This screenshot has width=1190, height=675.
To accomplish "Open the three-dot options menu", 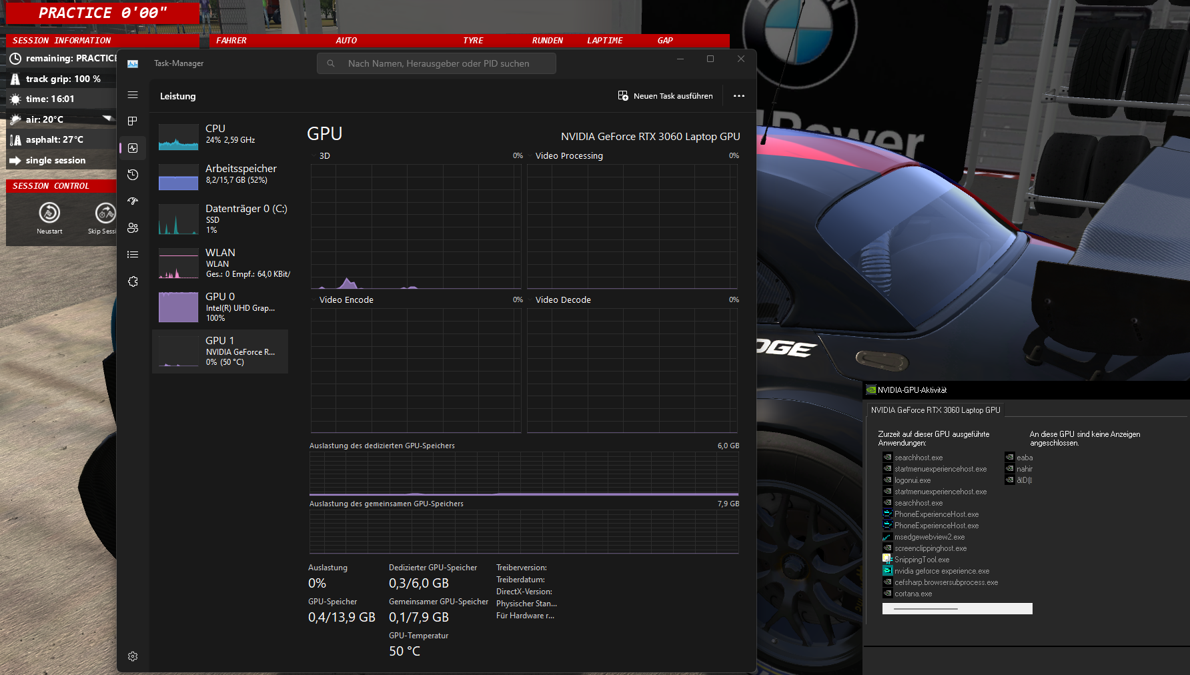I will 738,95.
